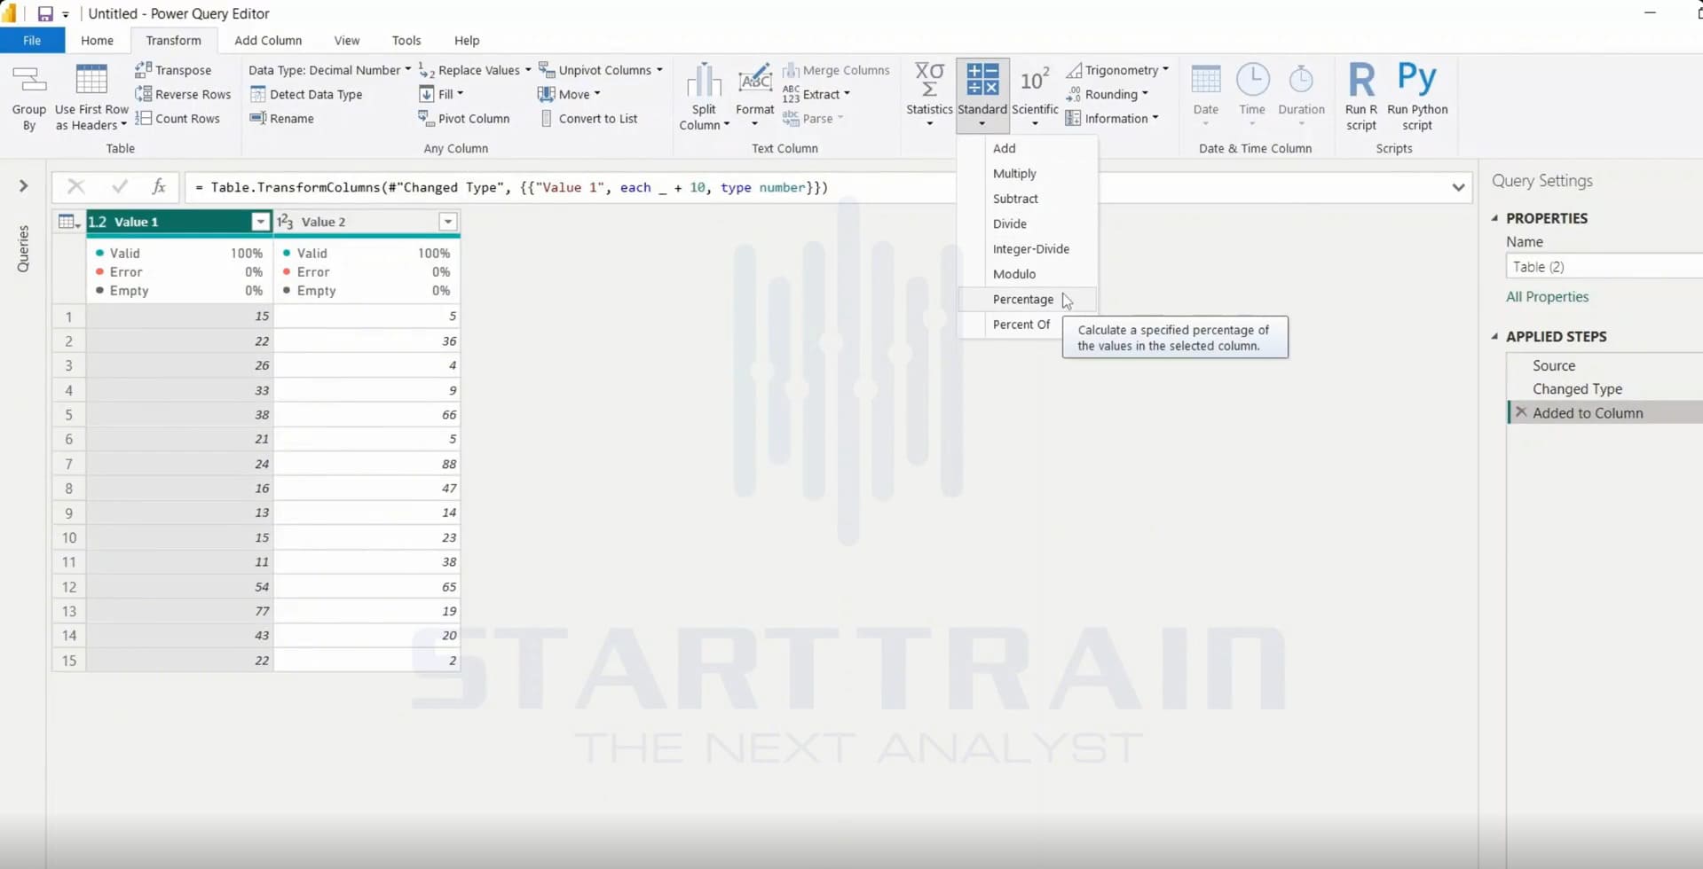
Task: Click the table icon in grid corner
Action: [x=68, y=222]
